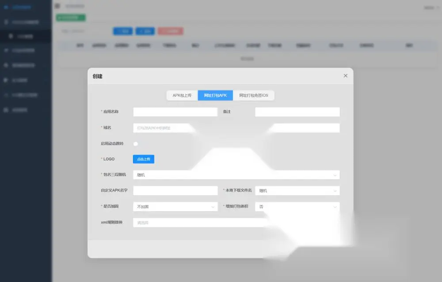Screen dimensions: 442x282
Task: Close the 创建 dialog with the X
Action: click(x=345, y=76)
